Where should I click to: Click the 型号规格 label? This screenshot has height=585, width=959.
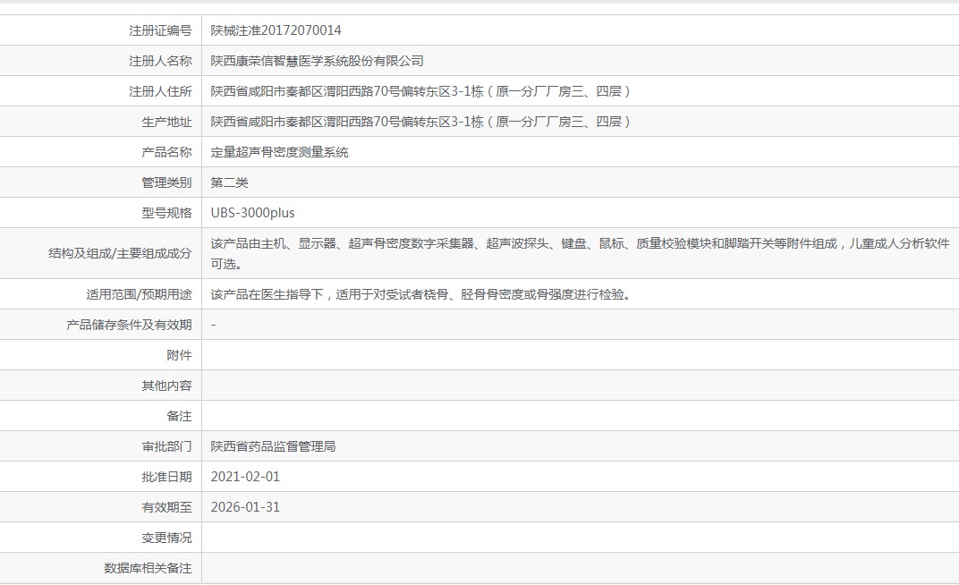(x=167, y=213)
